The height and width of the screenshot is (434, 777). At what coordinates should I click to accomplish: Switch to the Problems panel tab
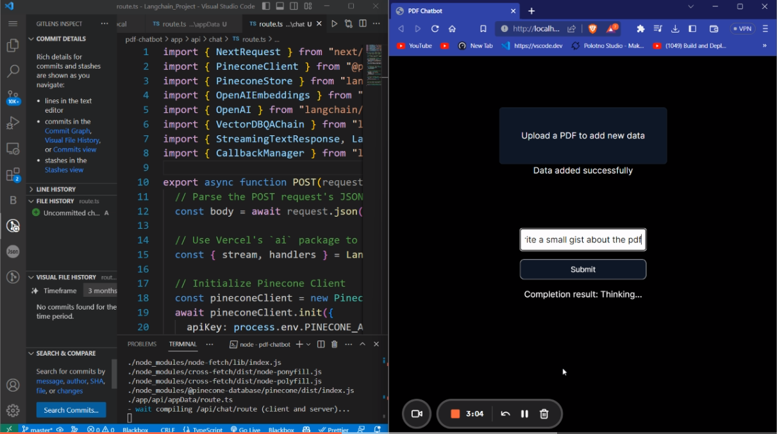142,344
